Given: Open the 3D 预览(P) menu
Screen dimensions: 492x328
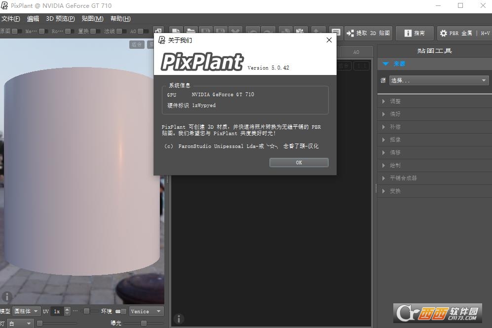Looking at the screenshot, I should click(x=60, y=19).
